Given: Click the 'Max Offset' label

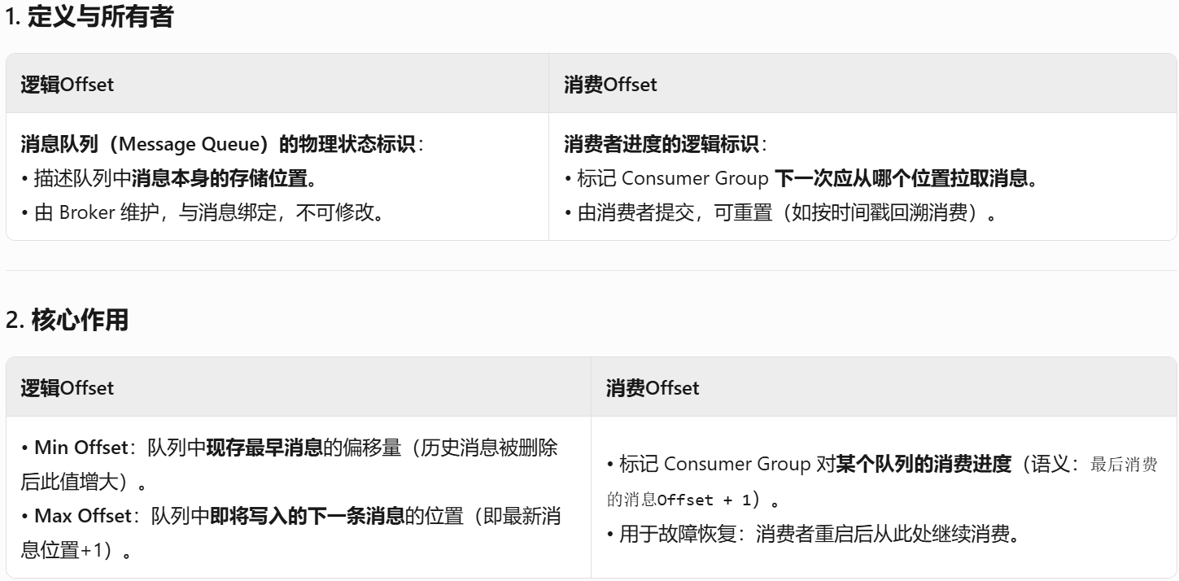Looking at the screenshot, I should [x=82, y=515].
